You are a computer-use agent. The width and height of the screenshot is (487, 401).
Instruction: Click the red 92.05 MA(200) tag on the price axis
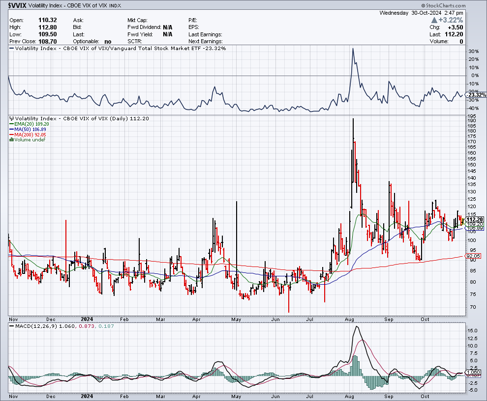[473, 256]
